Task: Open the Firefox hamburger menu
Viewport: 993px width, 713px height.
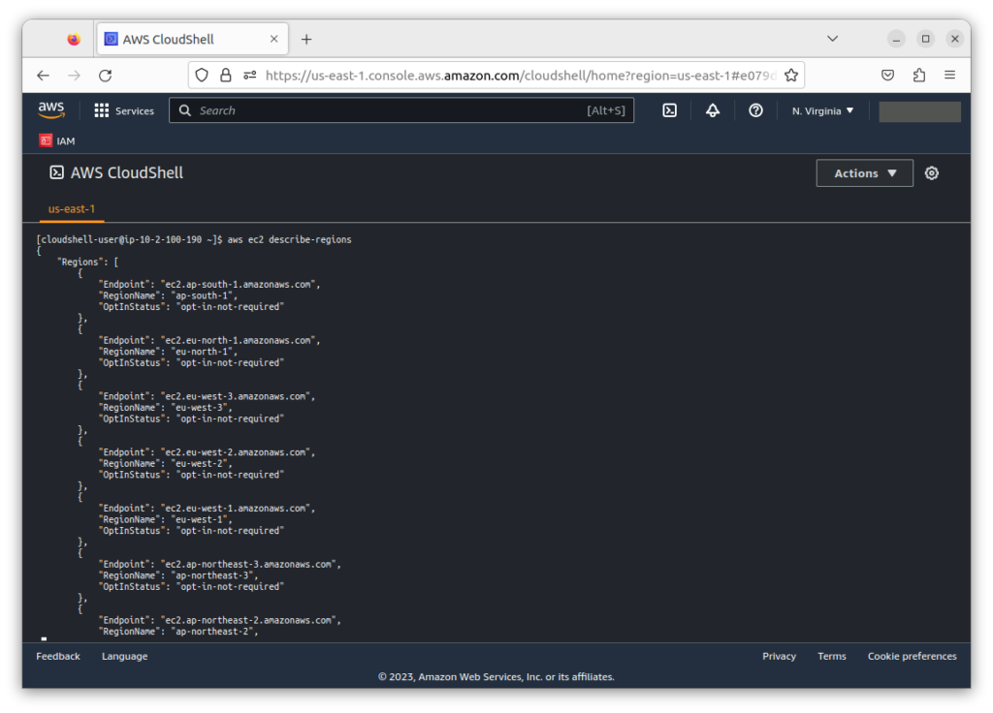Action: [950, 75]
